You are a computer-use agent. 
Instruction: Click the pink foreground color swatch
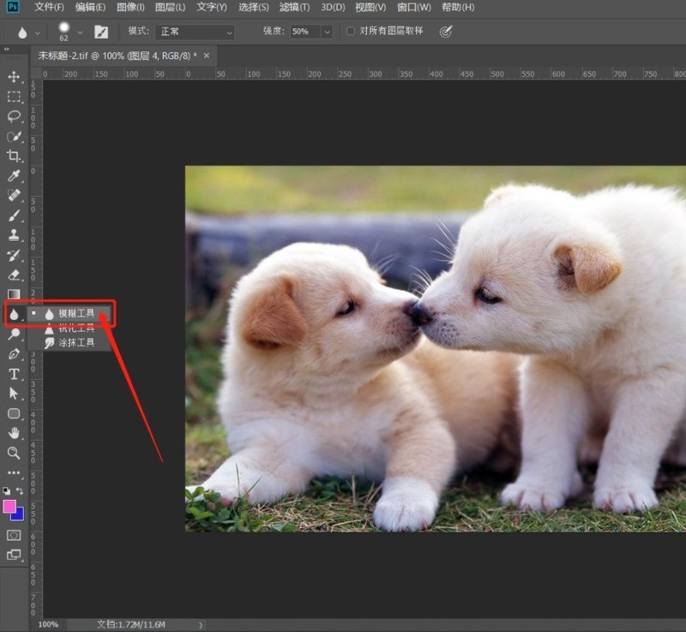(9, 507)
